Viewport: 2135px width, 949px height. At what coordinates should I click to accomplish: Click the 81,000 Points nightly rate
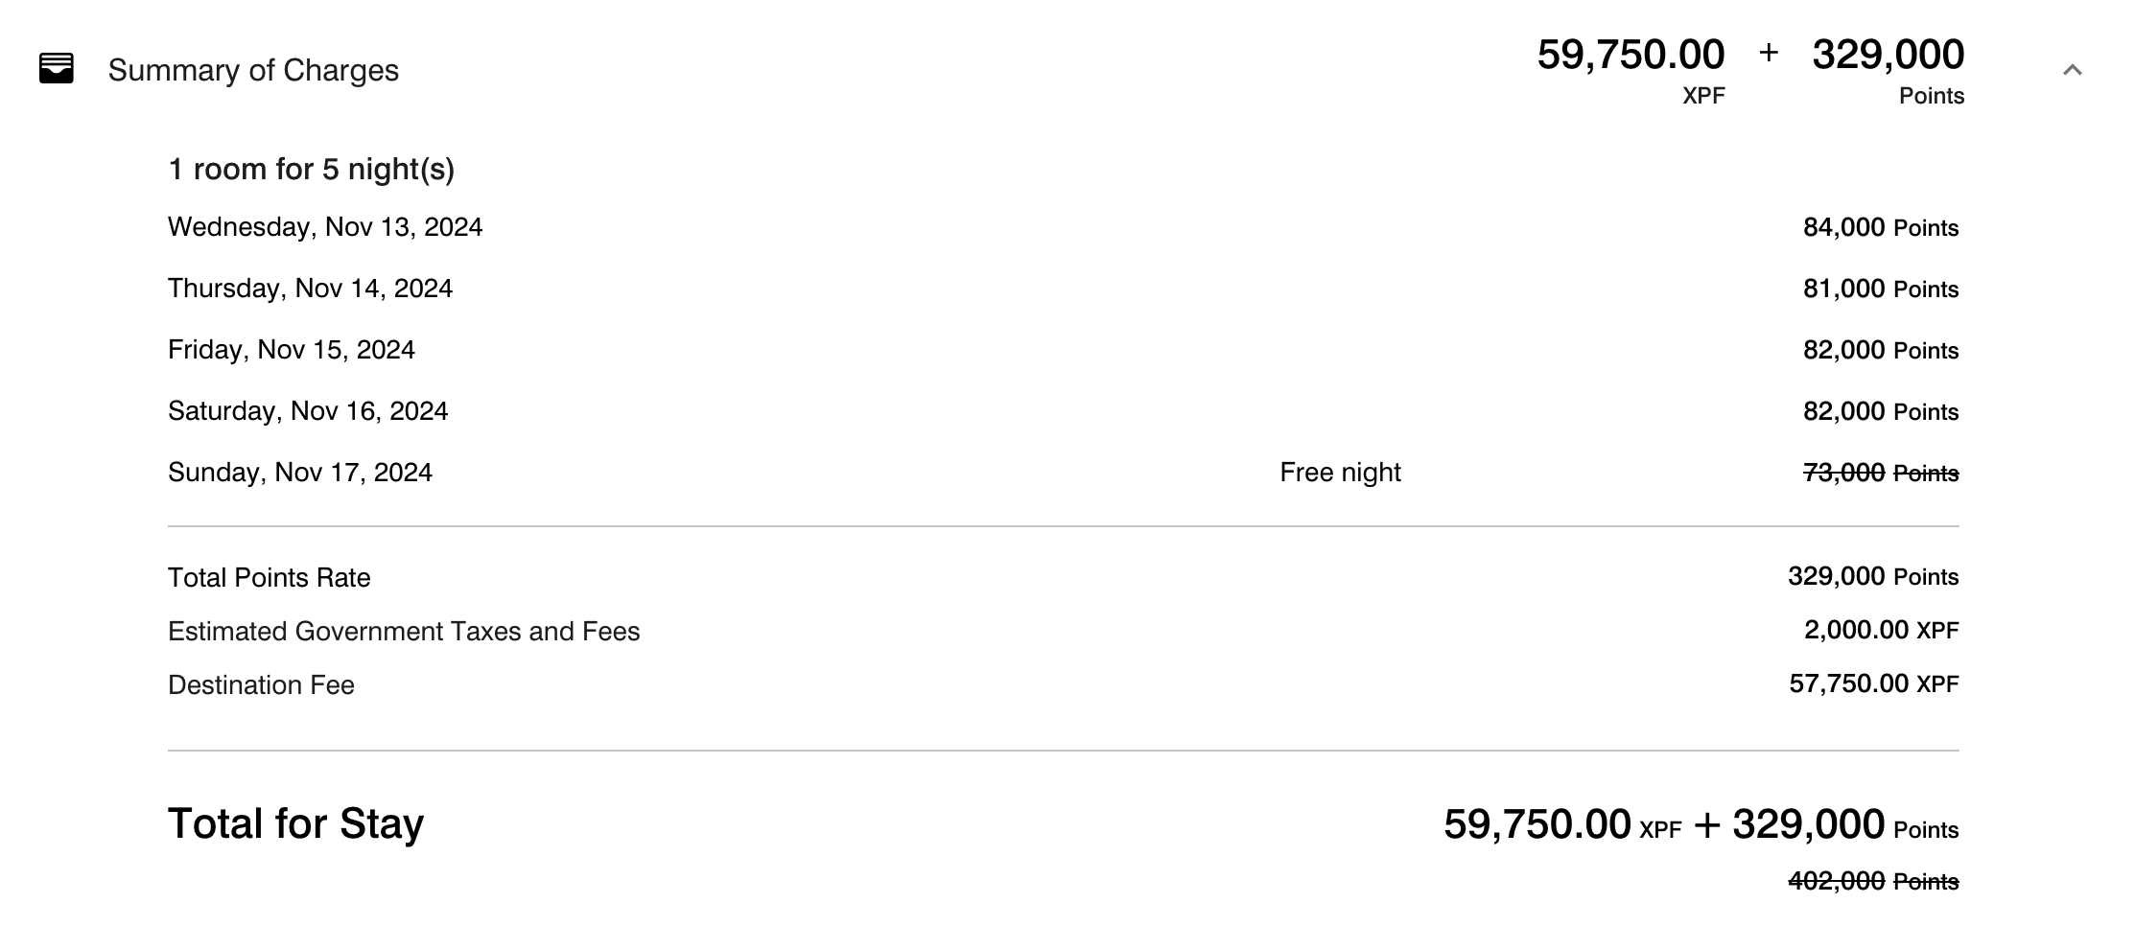click(x=1880, y=289)
